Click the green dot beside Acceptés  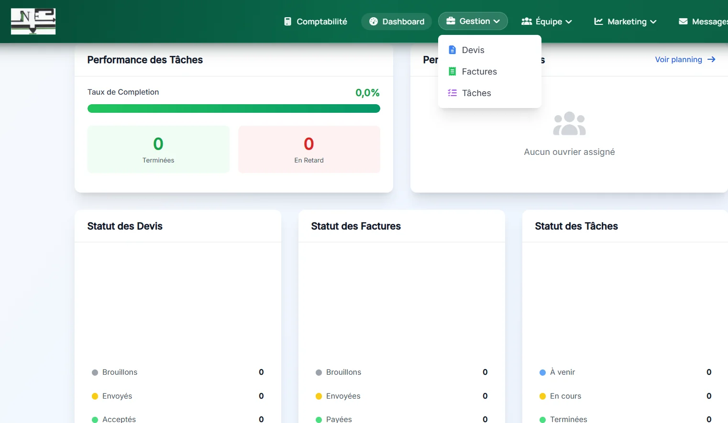tap(95, 419)
